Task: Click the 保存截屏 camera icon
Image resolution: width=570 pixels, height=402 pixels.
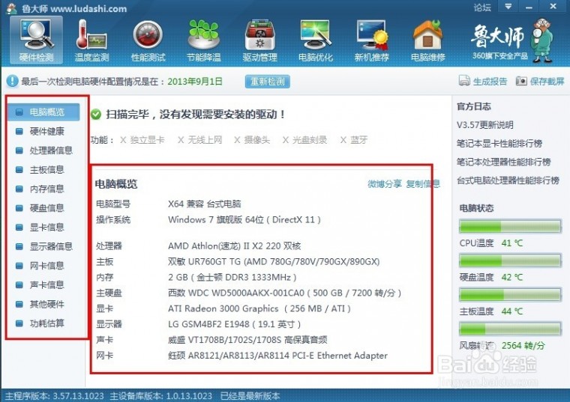Action: point(521,81)
